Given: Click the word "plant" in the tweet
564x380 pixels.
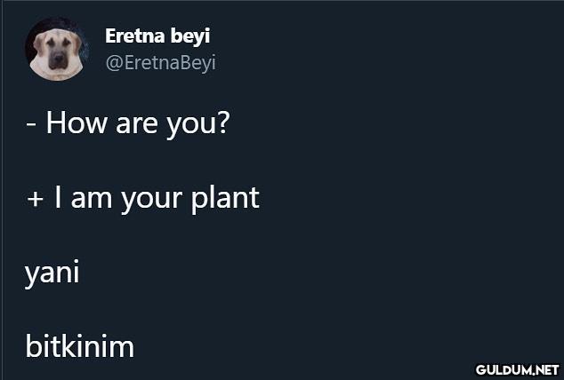Looking at the screenshot, I should [x=225, y=196].
